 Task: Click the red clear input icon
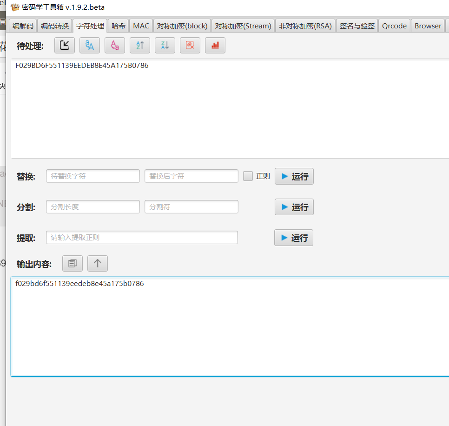[190, 45]
